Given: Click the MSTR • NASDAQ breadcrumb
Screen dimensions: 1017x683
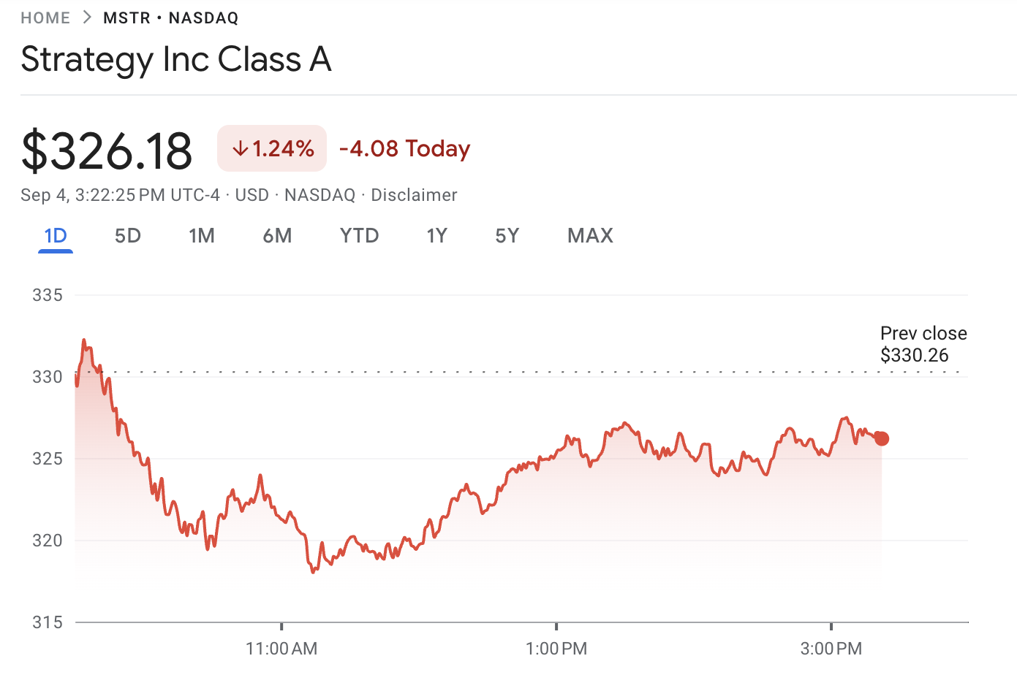Looking at the screenshot, I should [x=170, y=17].
